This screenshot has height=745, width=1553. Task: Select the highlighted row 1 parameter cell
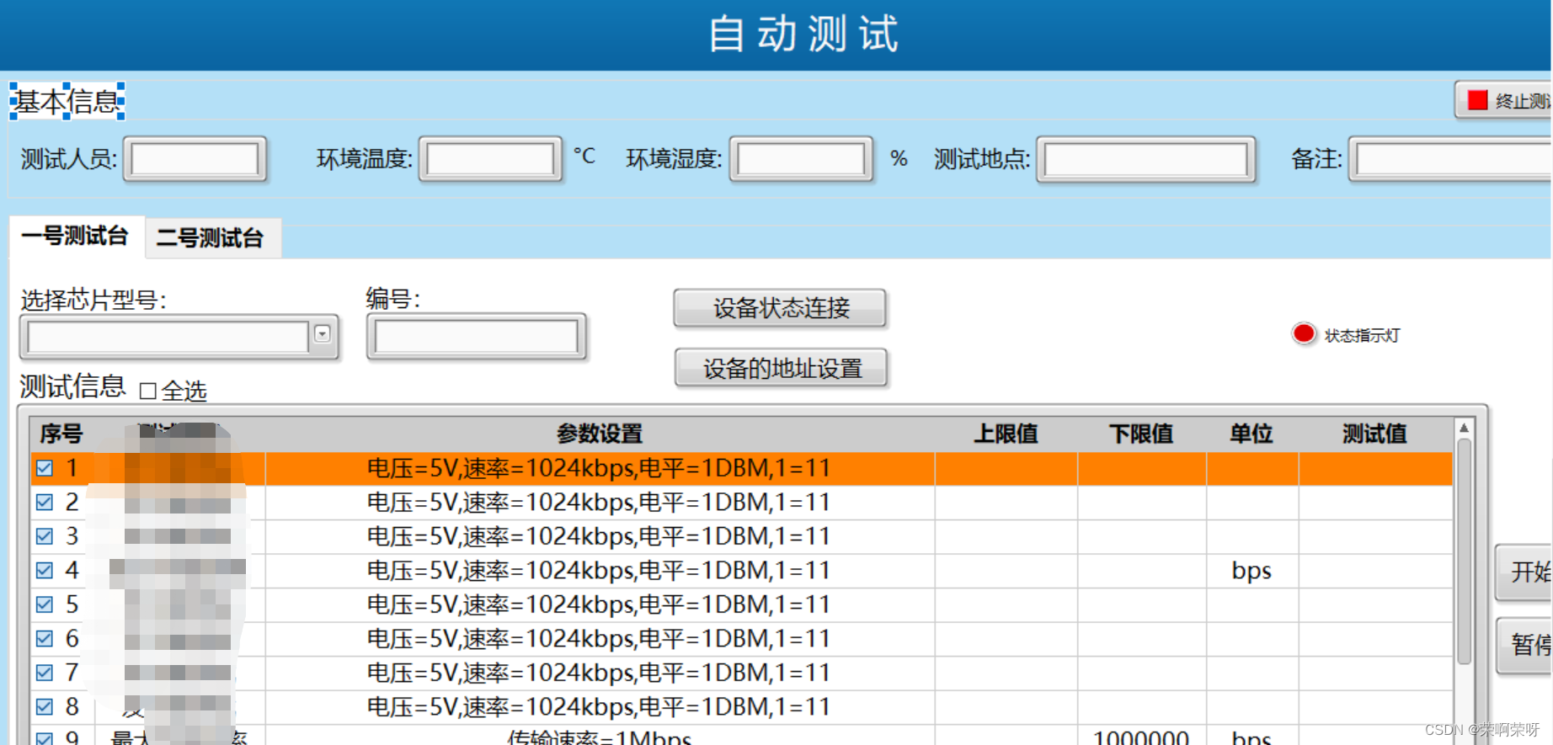pyautogui.click(x=599, y=468)
